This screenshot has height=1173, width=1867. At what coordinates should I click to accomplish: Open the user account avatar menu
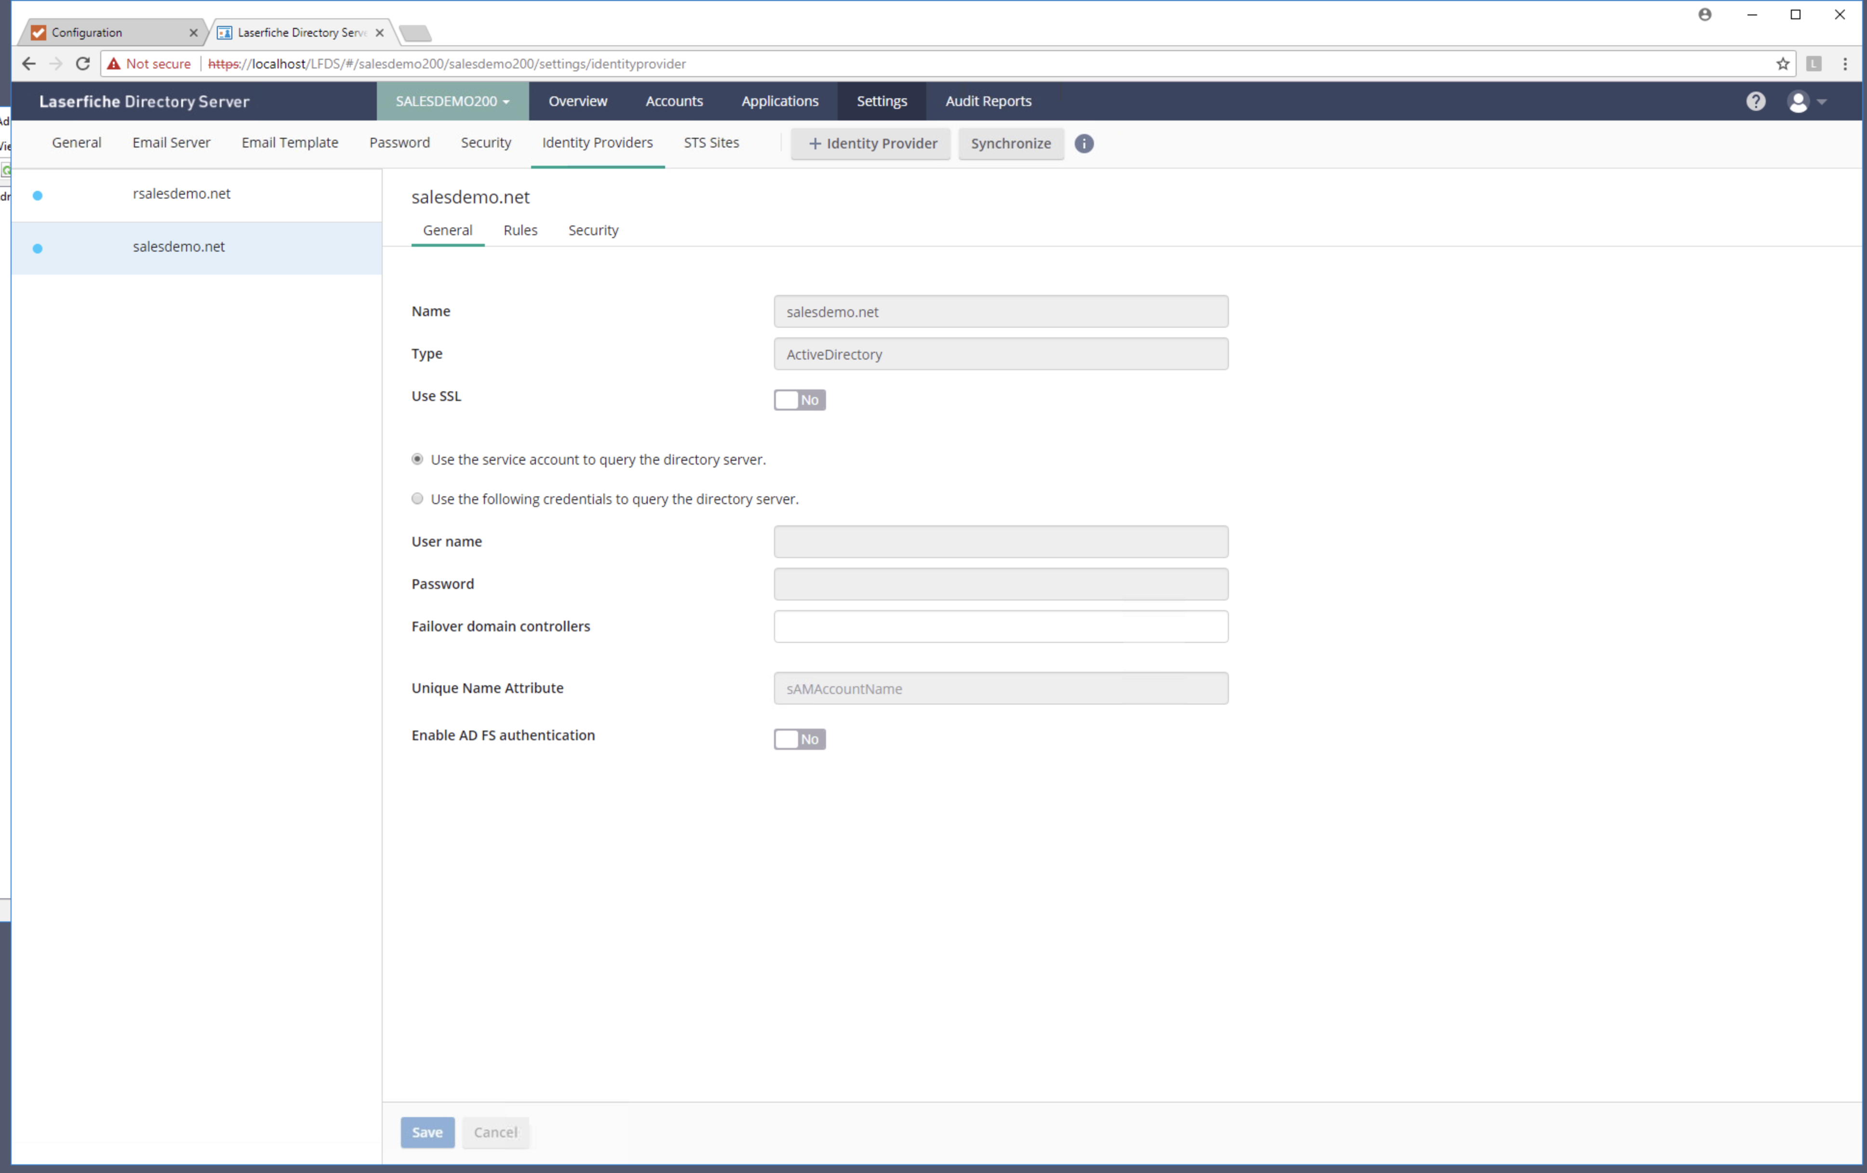click(1798, 102)
